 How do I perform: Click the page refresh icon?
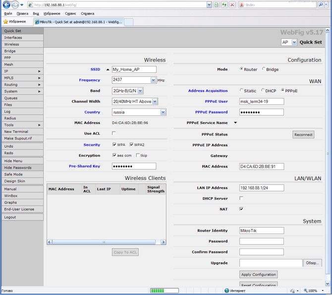coord(224,5)
